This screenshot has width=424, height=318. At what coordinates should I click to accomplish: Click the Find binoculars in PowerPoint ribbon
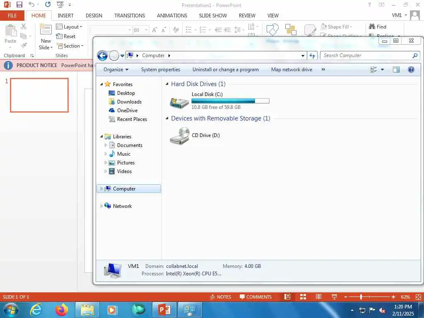point(372,26)
